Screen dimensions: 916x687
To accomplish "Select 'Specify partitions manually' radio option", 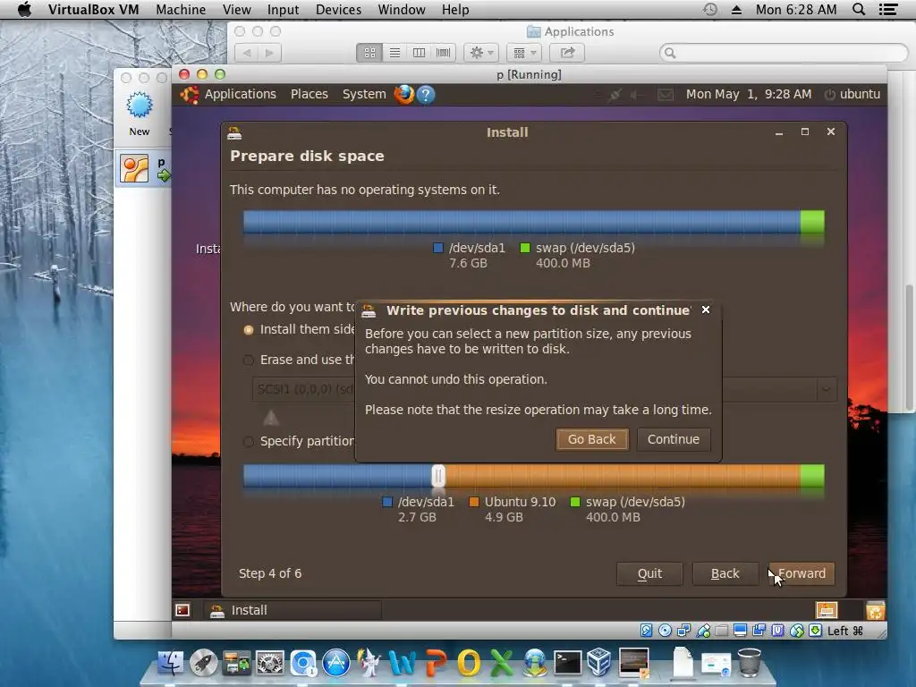I will 249,442.
